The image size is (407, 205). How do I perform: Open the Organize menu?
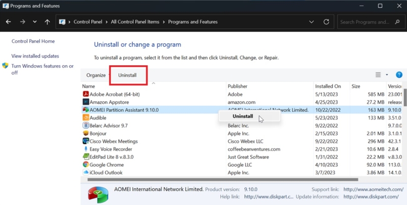[96, 75]
